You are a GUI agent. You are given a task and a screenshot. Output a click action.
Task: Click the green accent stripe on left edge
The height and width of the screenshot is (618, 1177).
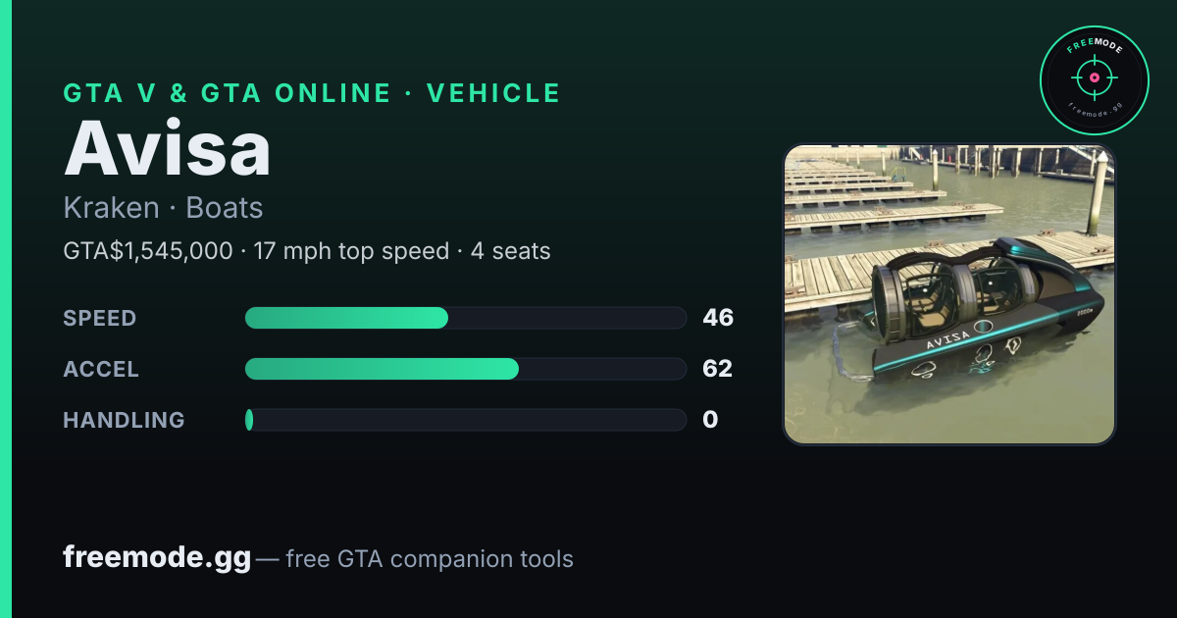coord(6,309)
